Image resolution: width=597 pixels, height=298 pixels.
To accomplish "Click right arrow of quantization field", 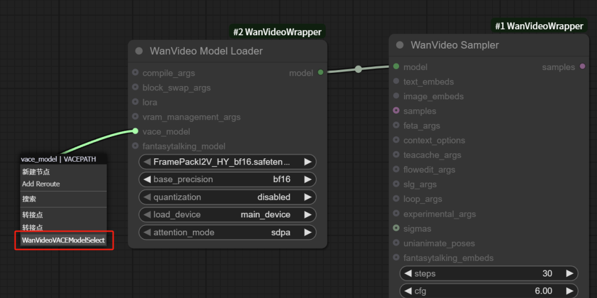I will [x=307, y=197].
